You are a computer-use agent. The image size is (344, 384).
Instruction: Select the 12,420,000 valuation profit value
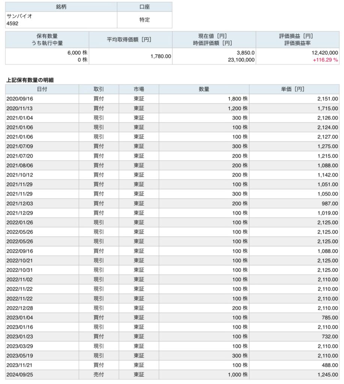(x=325, y=53)
